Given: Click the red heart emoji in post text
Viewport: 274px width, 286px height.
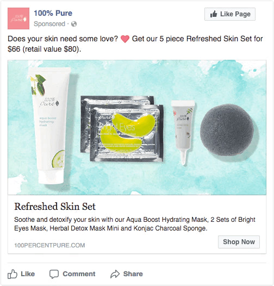Looking at the screenshot, I should coord(125,39).
